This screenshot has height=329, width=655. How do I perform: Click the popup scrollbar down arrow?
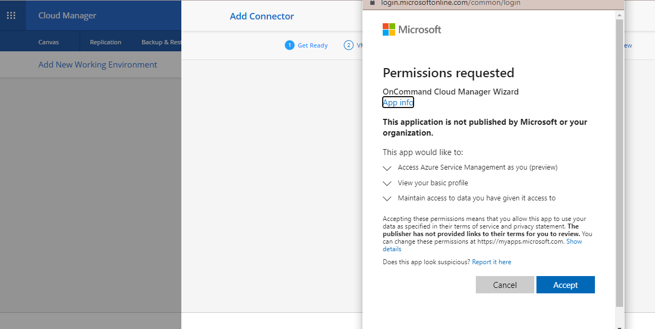[619, 326]
